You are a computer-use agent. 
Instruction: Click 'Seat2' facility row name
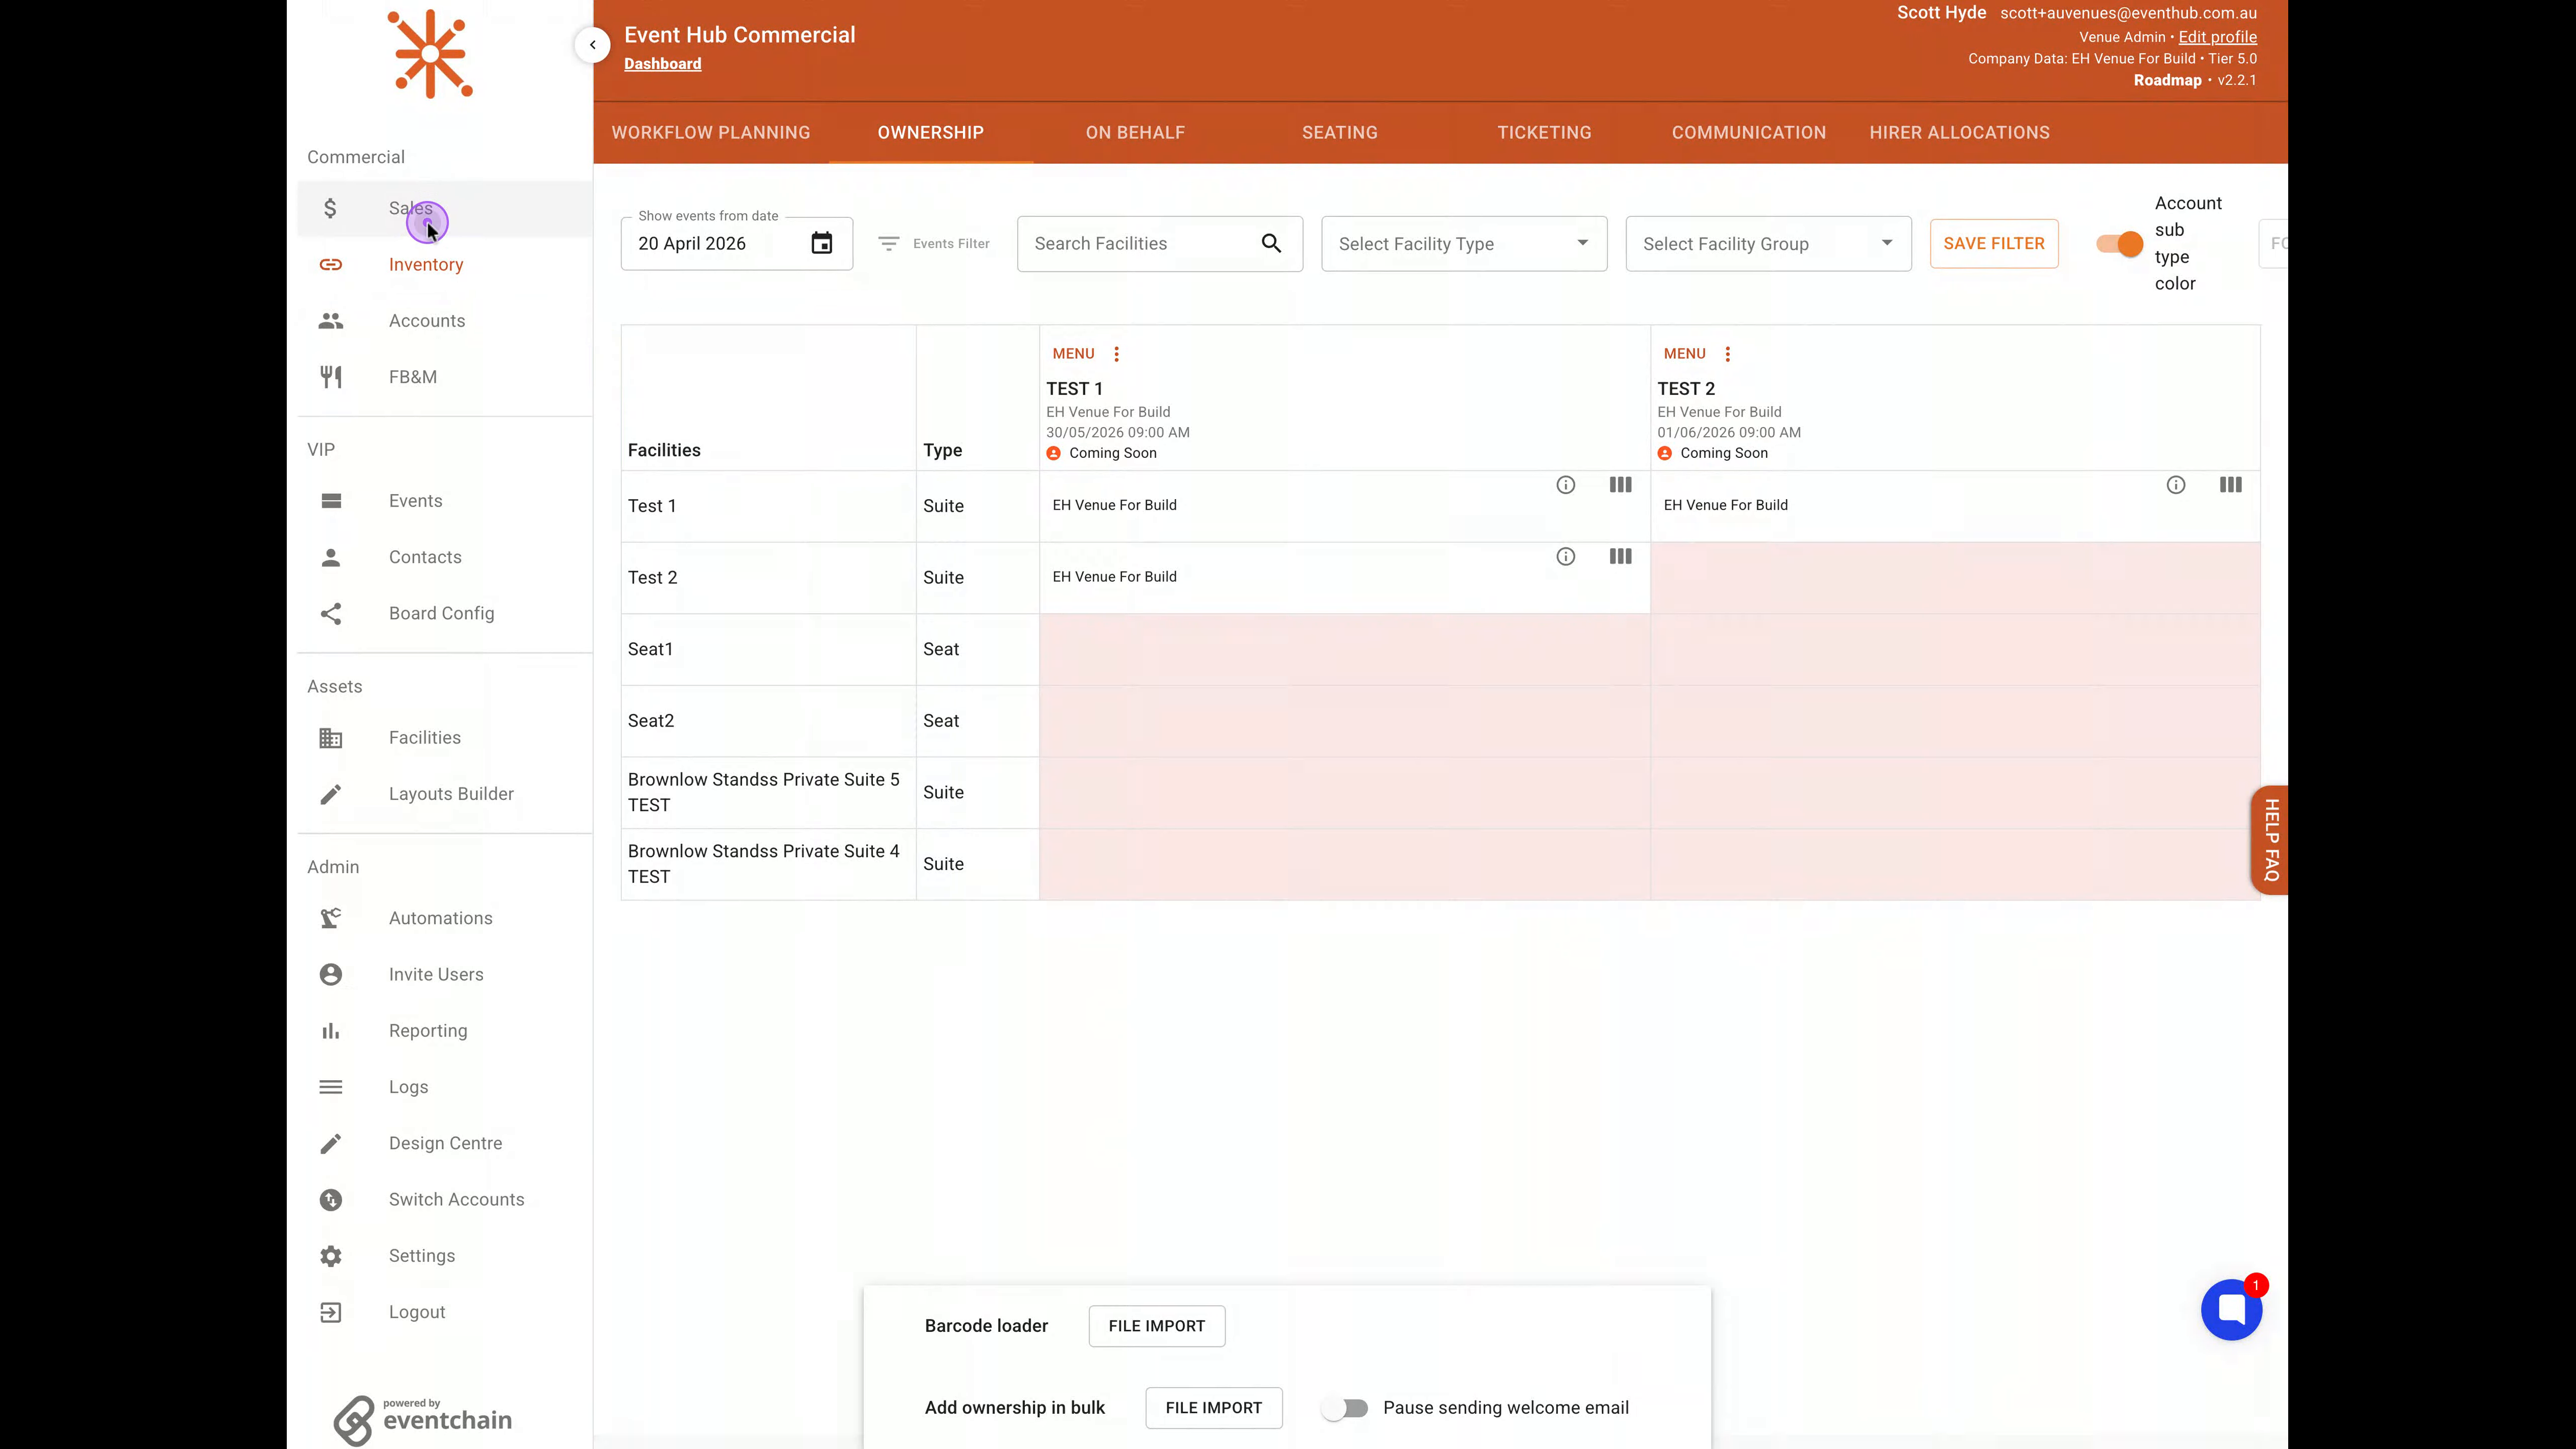click(650, 721)
